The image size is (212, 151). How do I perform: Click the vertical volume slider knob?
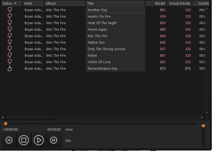coord(203,126)
